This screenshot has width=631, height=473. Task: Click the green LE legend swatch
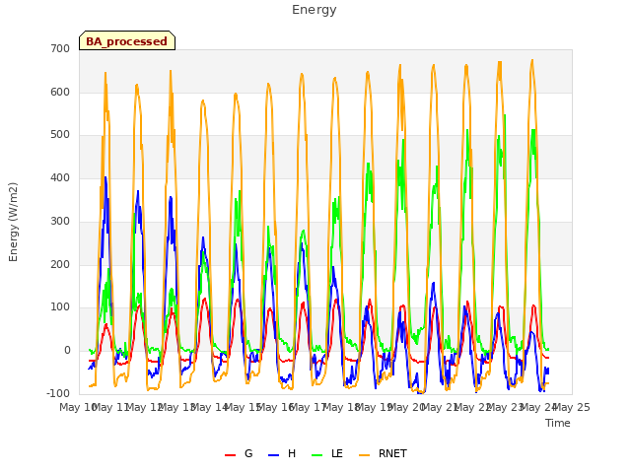pyautogui.click(x=317, y=455)
